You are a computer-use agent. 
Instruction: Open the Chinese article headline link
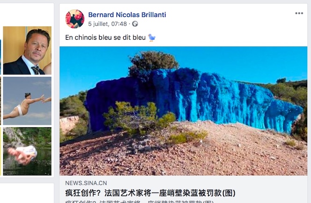click(x=150, y=193)
